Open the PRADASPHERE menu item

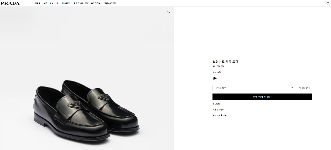tap(110, 3)
